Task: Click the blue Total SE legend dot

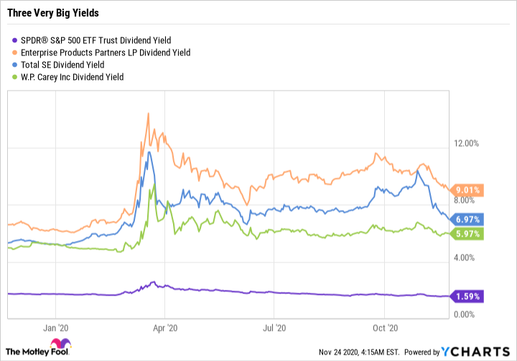Action: coord(8,64)
